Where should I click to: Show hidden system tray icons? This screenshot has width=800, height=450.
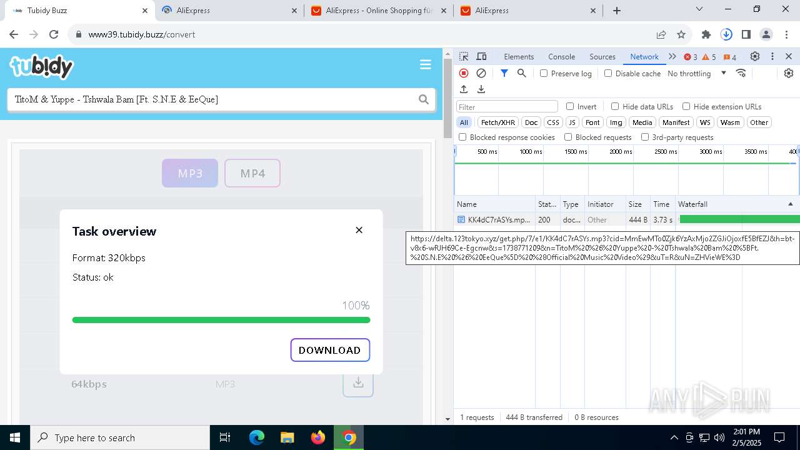click(674, 437)
